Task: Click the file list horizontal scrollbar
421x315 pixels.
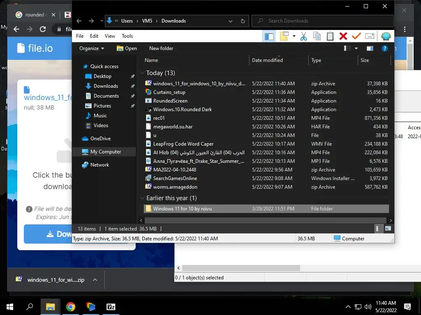Action: point(266,220)
